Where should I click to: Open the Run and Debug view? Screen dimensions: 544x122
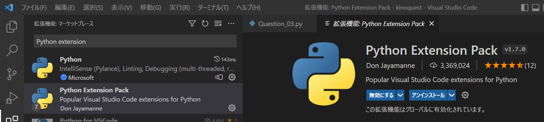[x=12, y=98]
